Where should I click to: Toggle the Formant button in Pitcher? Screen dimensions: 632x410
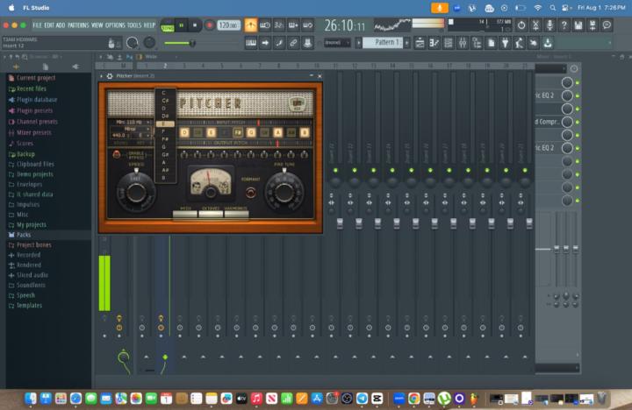[252, 192]
